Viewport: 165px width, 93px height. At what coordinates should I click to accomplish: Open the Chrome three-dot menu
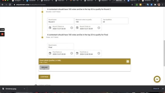pyautogui.click(x=163, y=5)
